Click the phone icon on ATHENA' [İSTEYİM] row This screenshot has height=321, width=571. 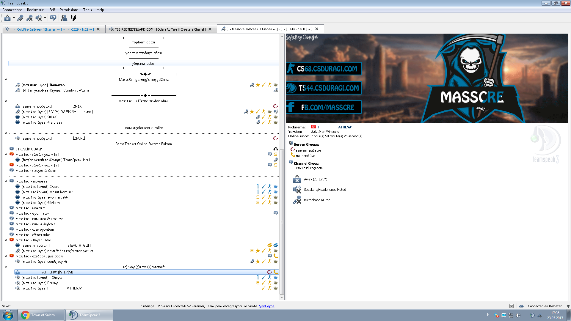(276, 272)
